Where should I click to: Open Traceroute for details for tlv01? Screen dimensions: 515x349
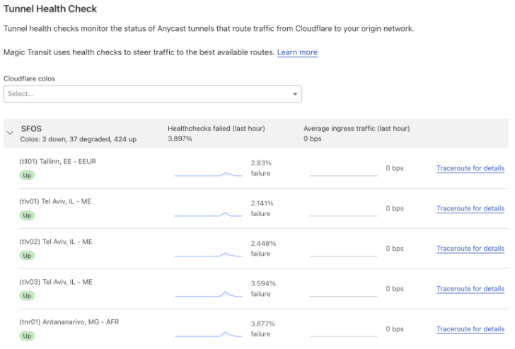pos(470,208)
